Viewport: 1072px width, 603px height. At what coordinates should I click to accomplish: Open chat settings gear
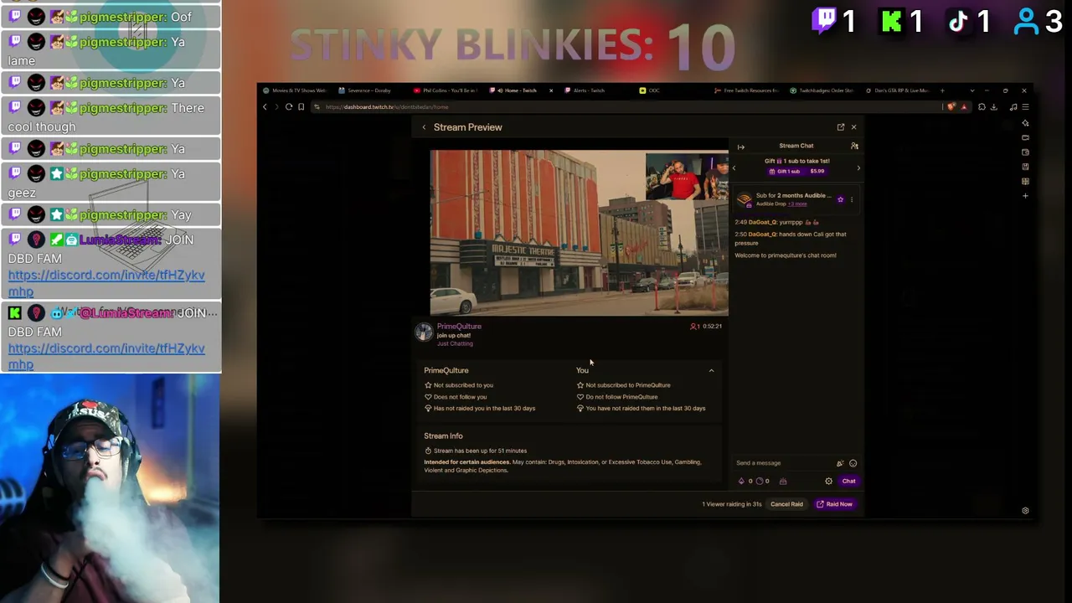tap(828, 482)
